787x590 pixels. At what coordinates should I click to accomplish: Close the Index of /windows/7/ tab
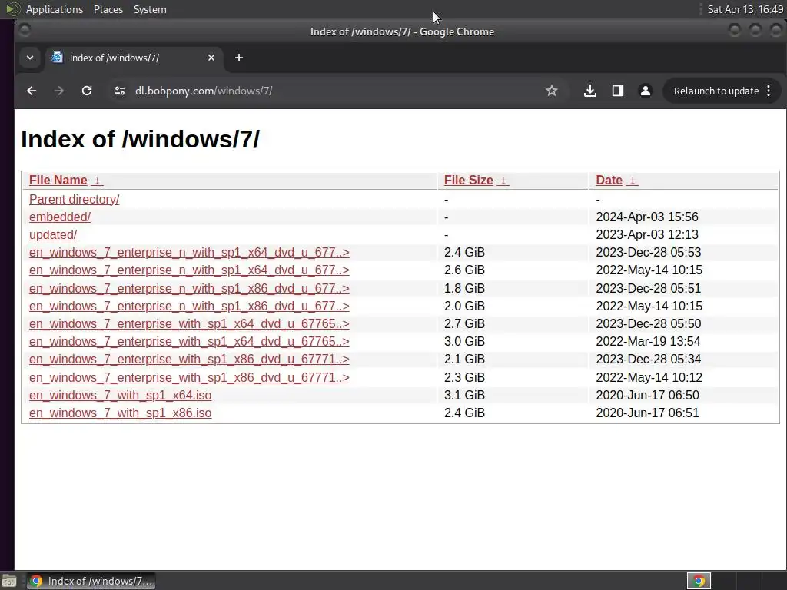tap(211, 58)
